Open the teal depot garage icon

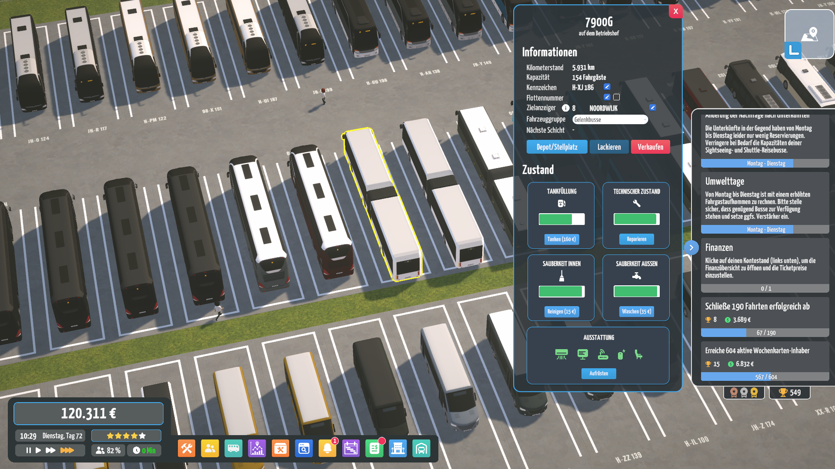(x=421, y=449)
